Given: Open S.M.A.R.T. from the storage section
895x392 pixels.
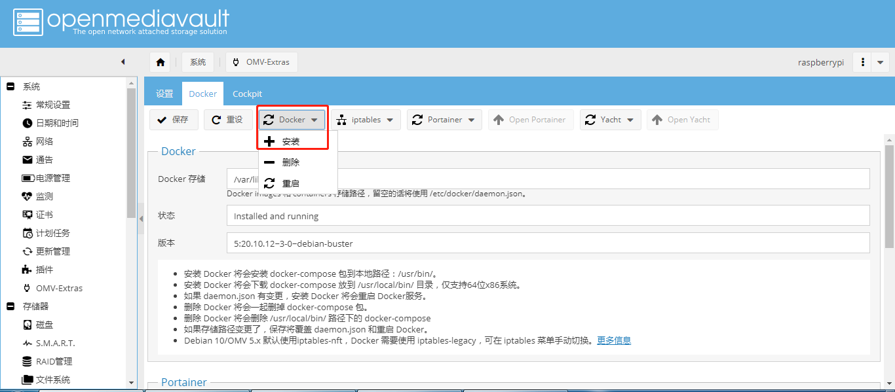Looking at the screenshot, I should coord(50,342).
